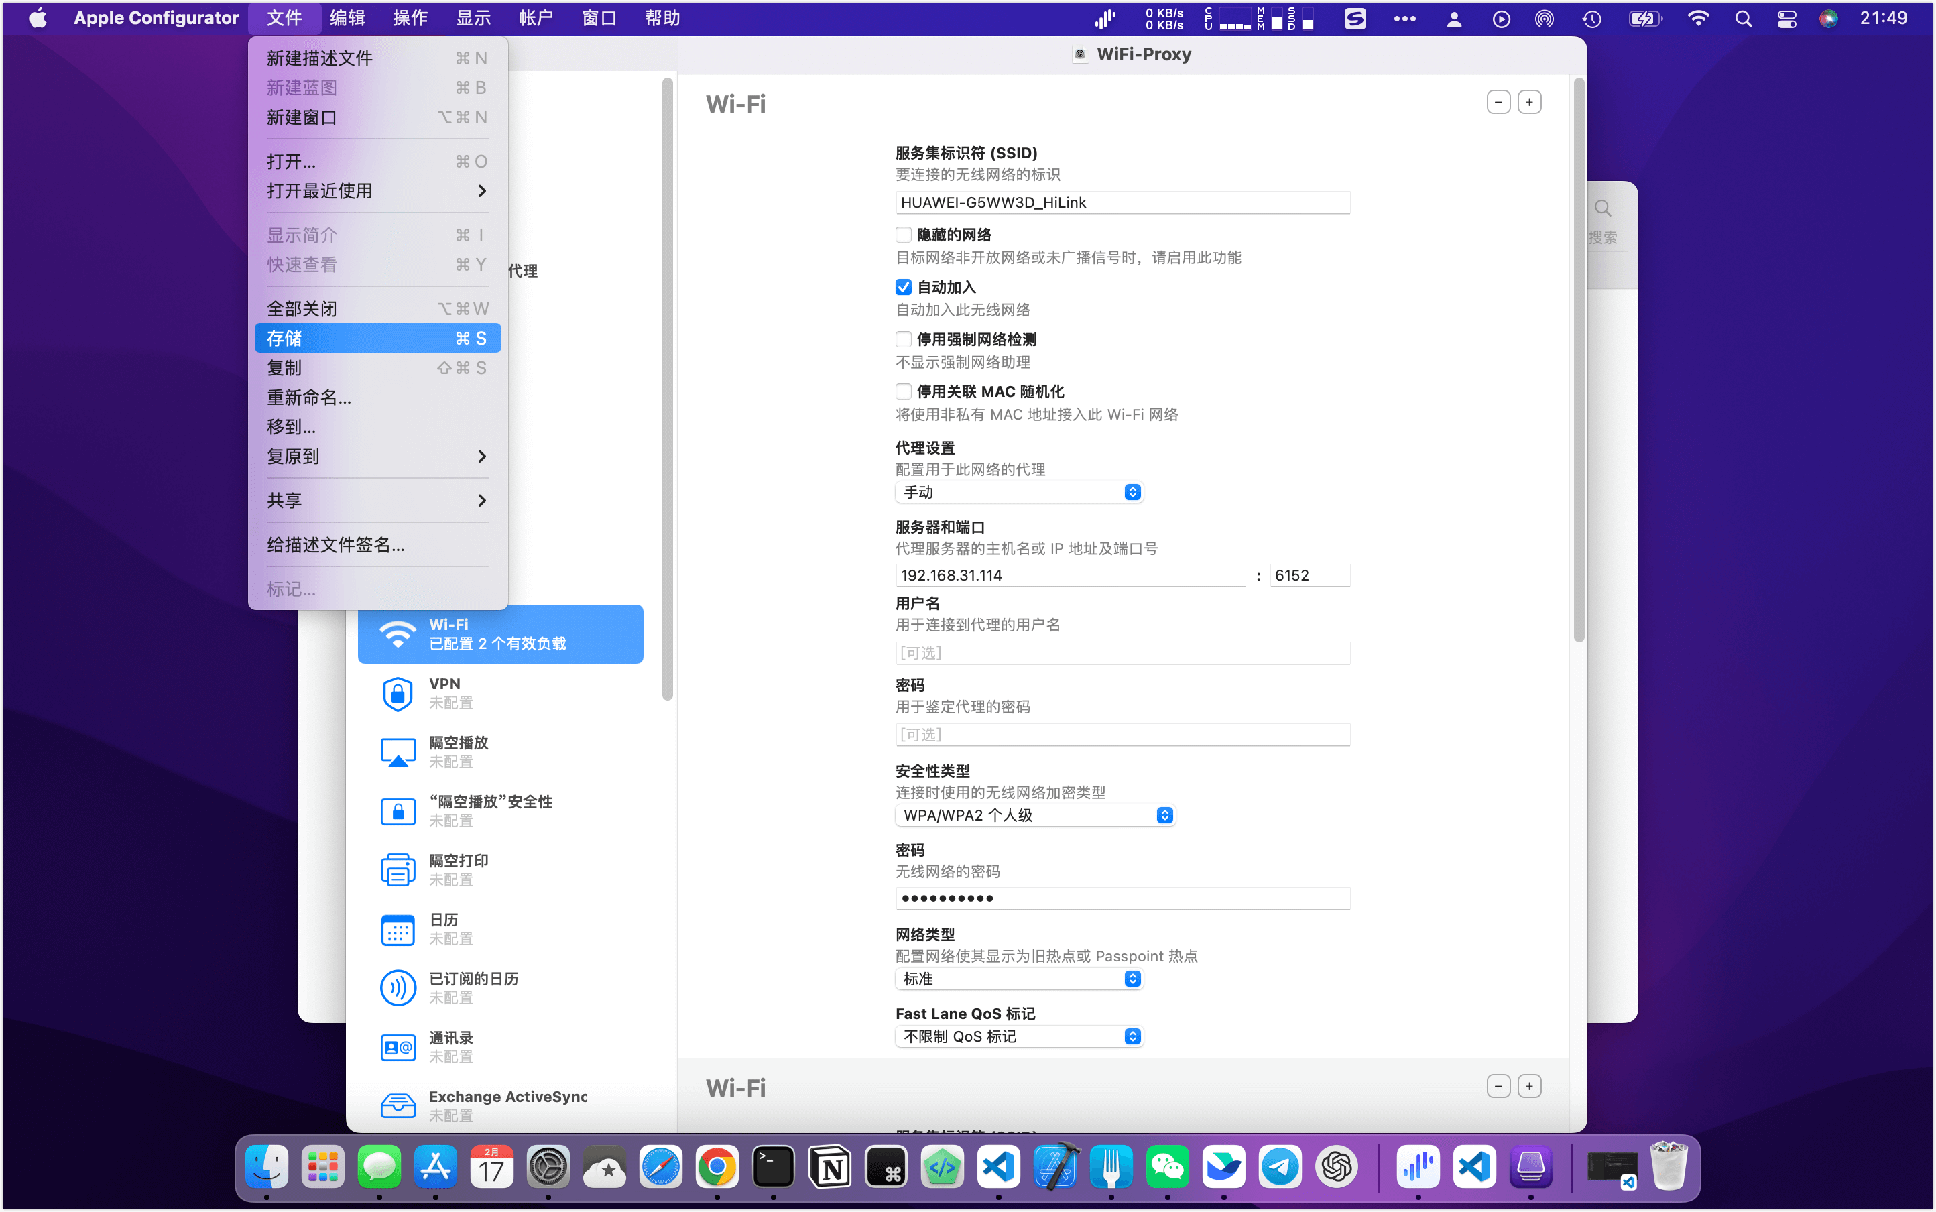Viewport: 1936px width, 1212px height.
Task: Open Safari from the Dock
Action: (660, 1167)
